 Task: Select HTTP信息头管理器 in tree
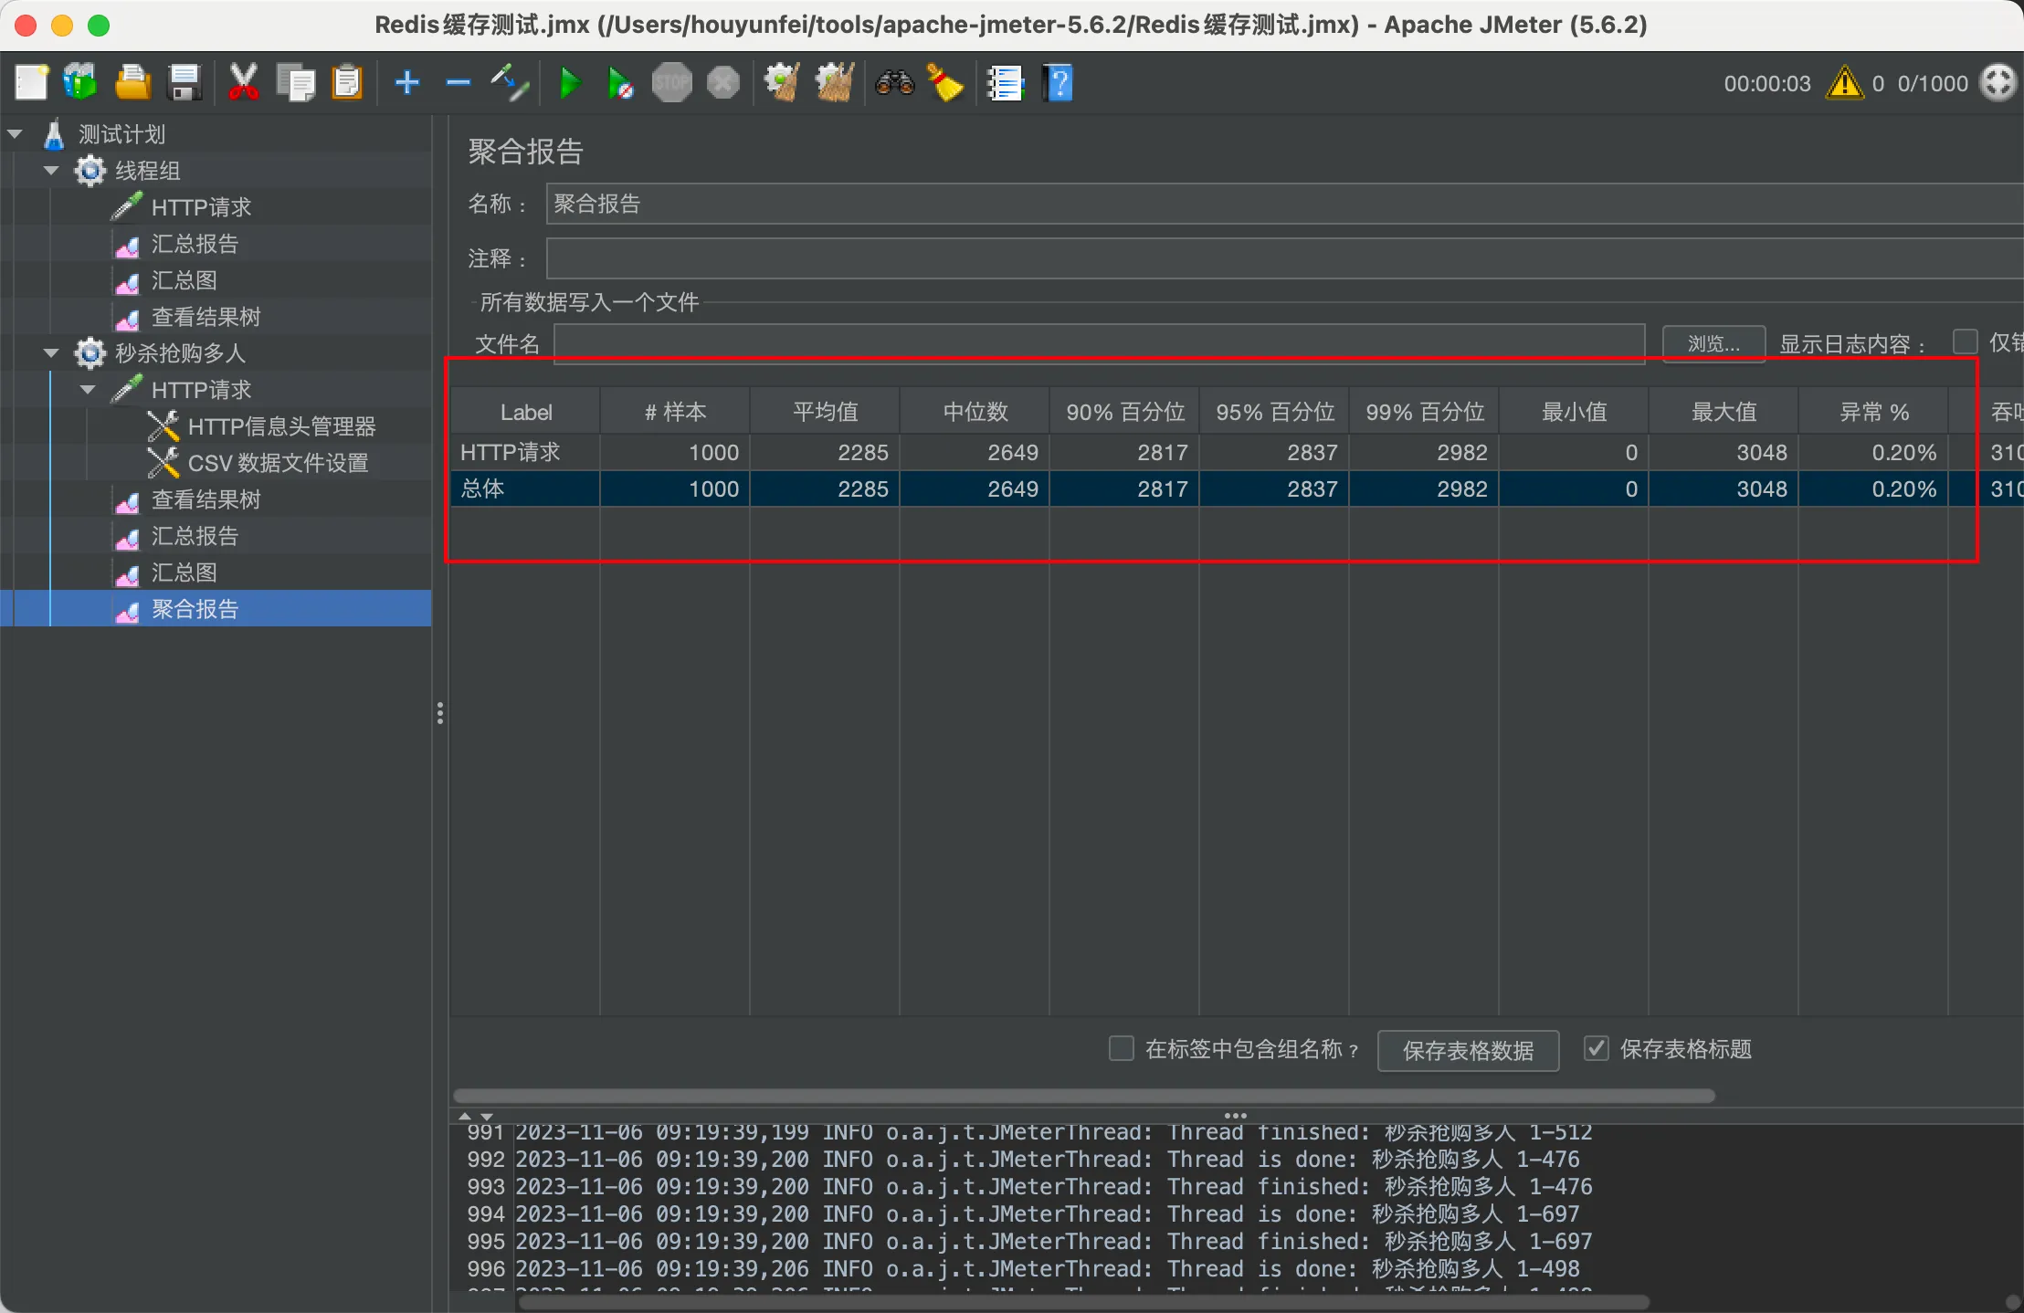click(281, 426)
